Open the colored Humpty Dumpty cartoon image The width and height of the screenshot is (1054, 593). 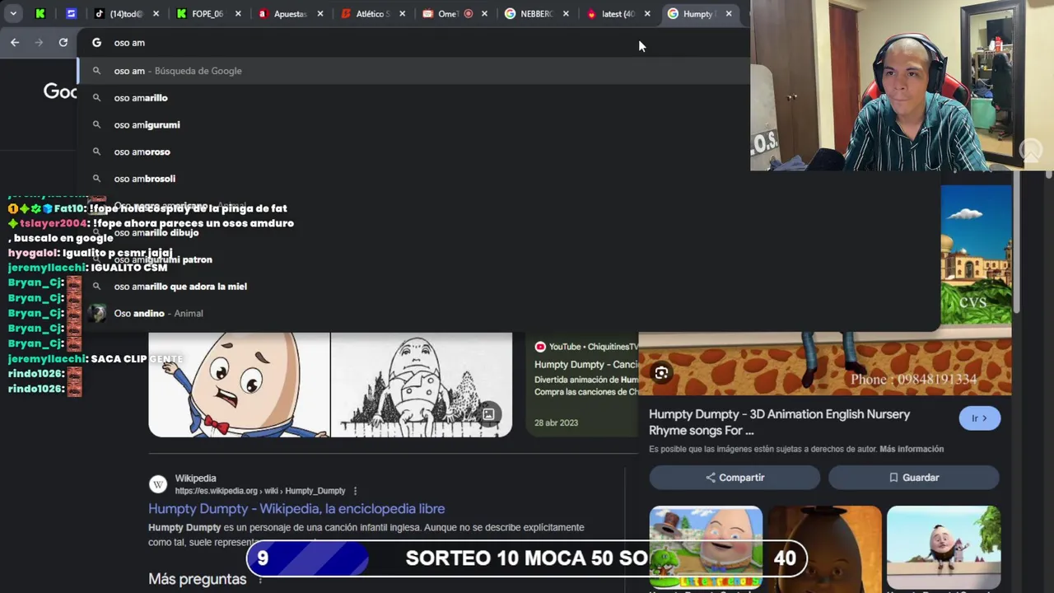click(x=239, y=384)
